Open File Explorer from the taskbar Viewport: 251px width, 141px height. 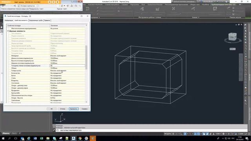[48, 138]
